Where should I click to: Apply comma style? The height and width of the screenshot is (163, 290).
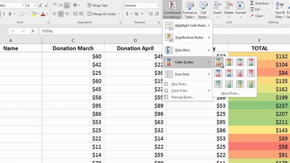click(x=142, y=14)
